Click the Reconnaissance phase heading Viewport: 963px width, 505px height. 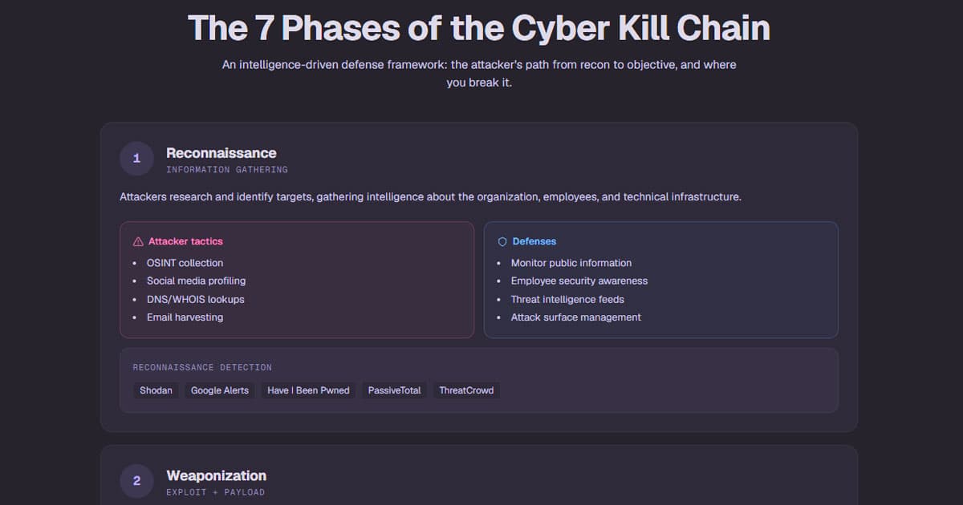click(221, 153)
